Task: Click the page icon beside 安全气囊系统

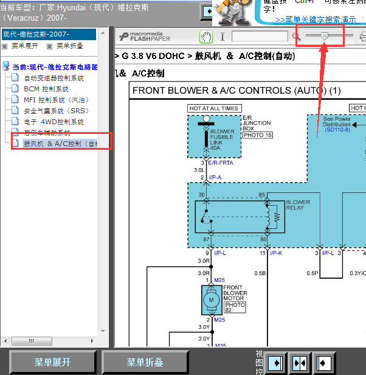Action: [15, 111]
